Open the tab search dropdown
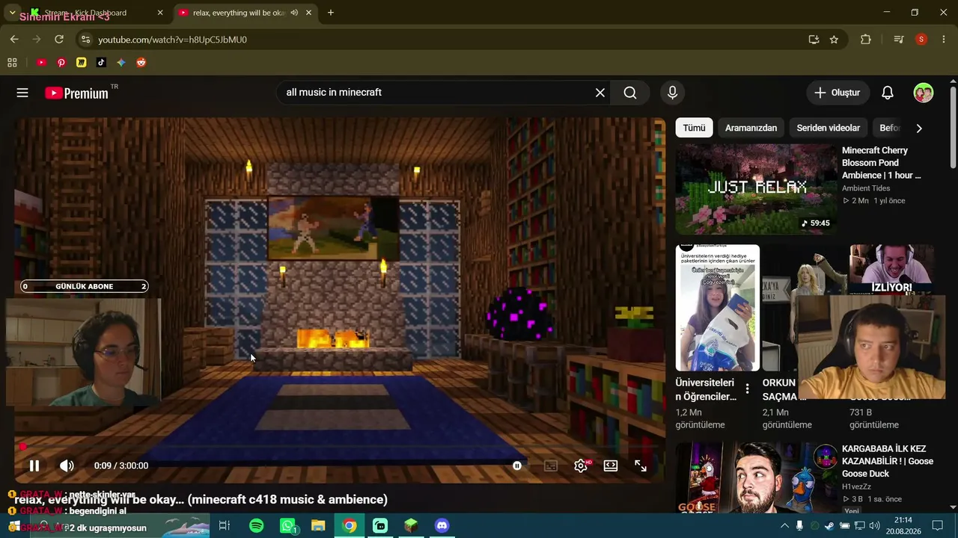 [12, 13]
